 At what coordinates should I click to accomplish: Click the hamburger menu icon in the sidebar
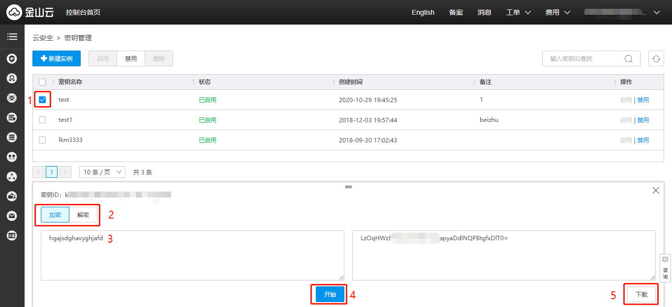coord(12,37)
